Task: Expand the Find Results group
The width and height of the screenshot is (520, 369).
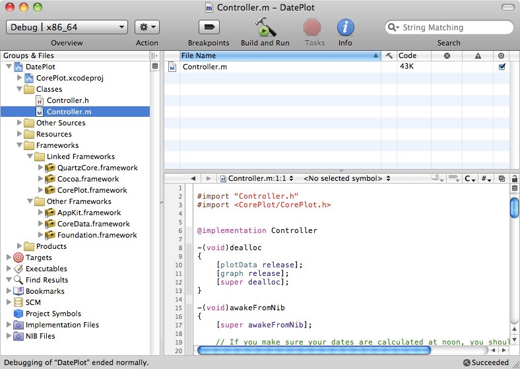Action: pos(9,280)
